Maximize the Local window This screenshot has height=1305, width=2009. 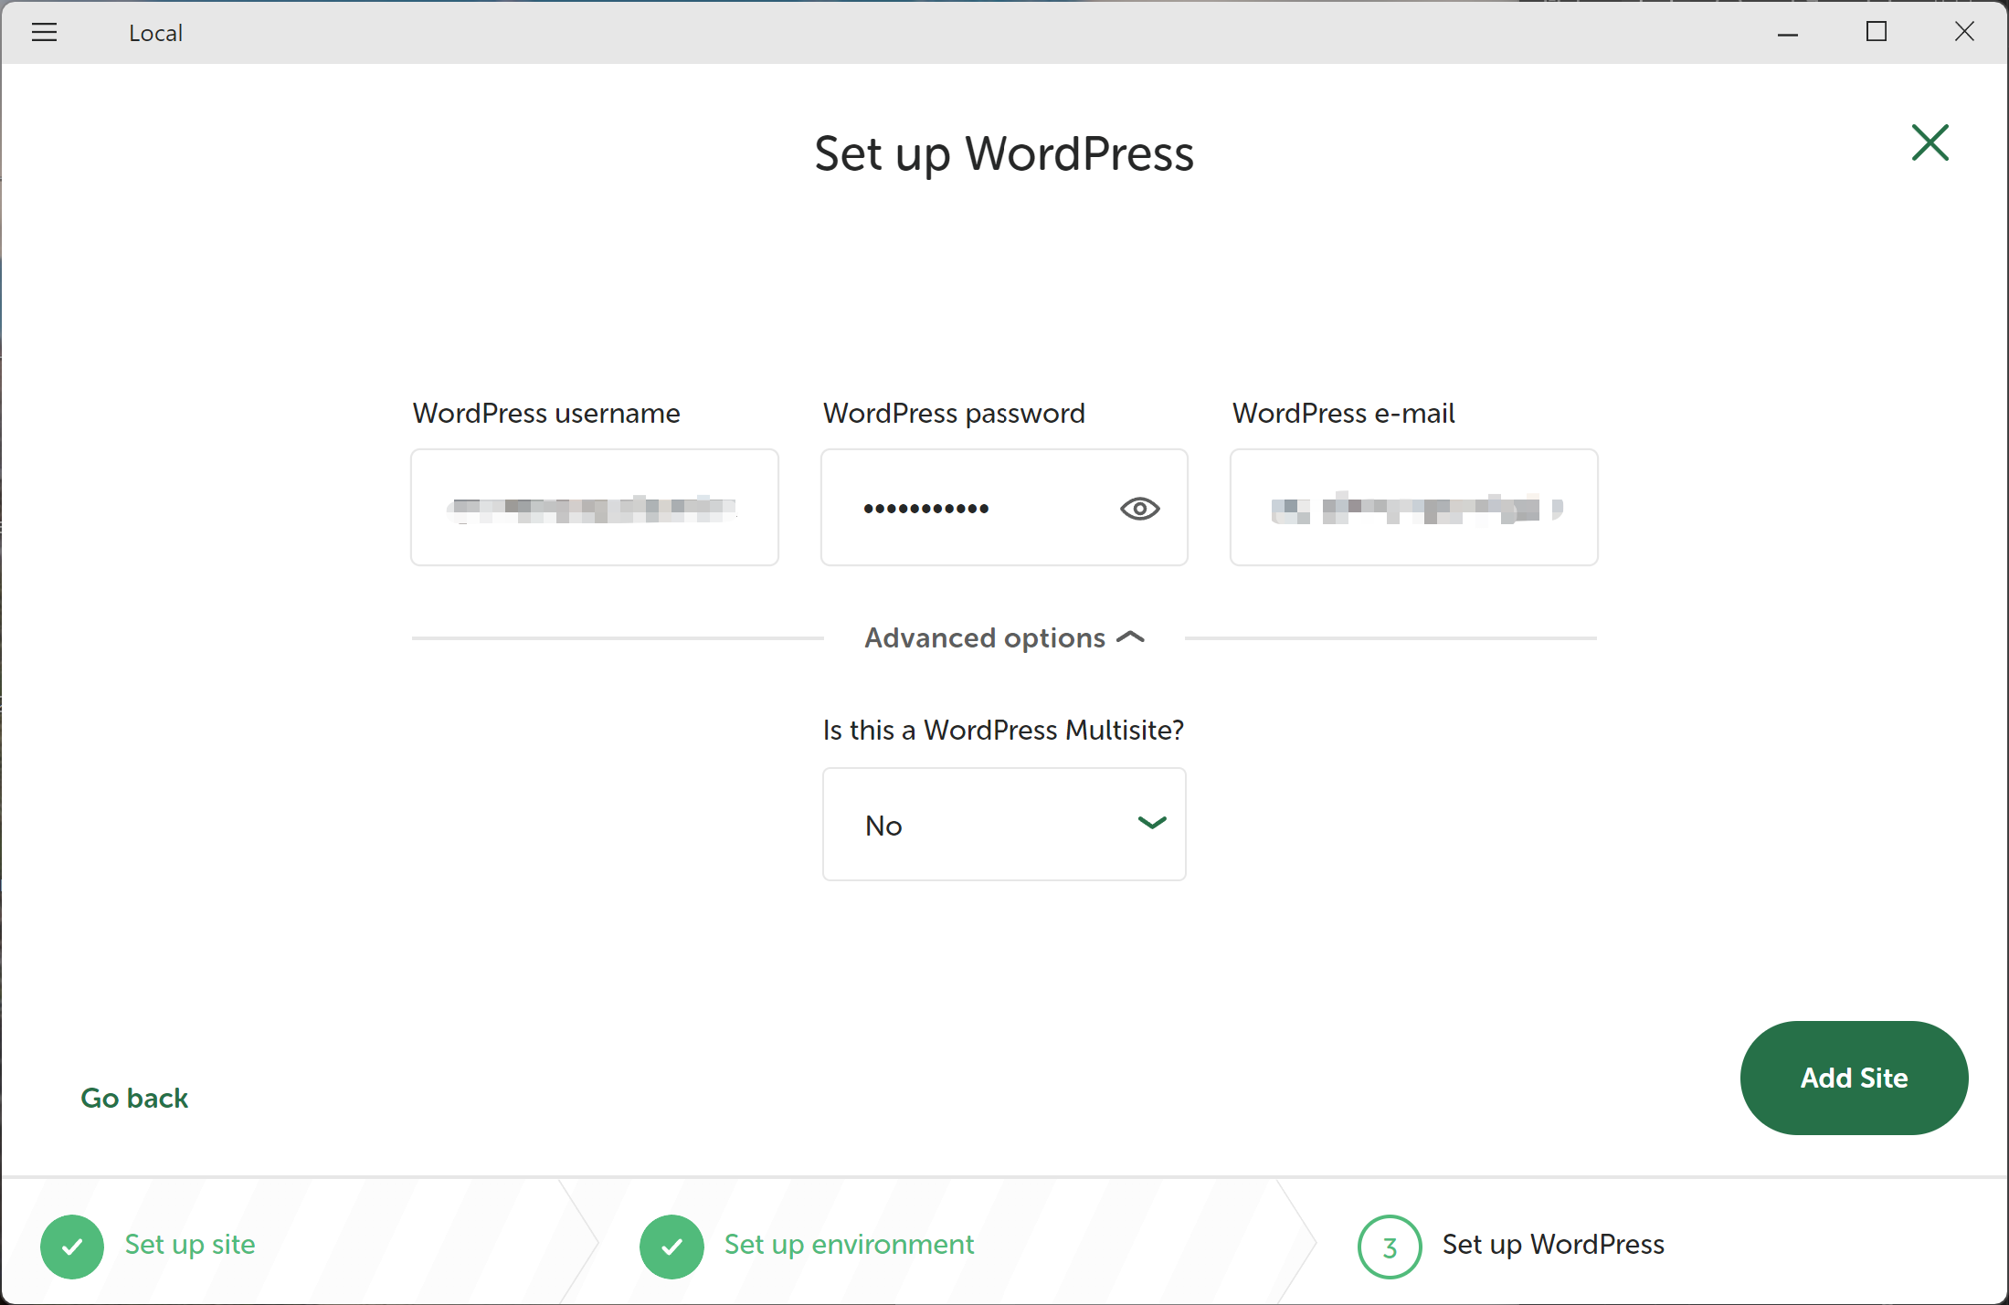pyautogui.click(x=1877, y=33)
